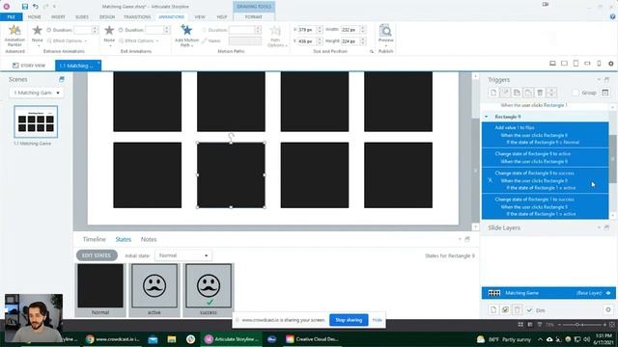Viewport: 618px width, 347px height.
Task: Open the variables manager in the Triggers panel
Action: pyautogui.click(x=605, y=93)
